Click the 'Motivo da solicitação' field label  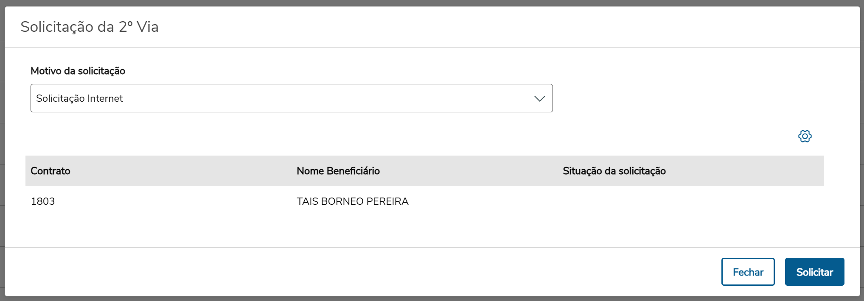click(x=78, y=71)
